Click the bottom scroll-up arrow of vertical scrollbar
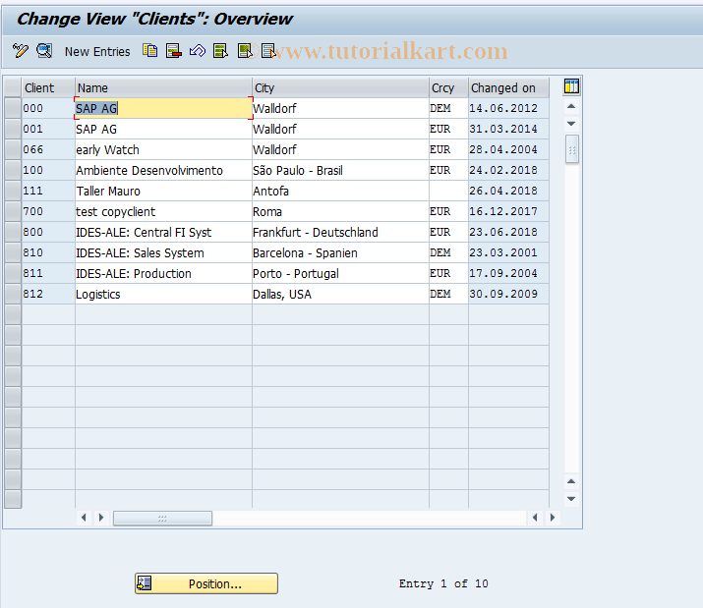703x608 pixels. click(x=571, y=481)
